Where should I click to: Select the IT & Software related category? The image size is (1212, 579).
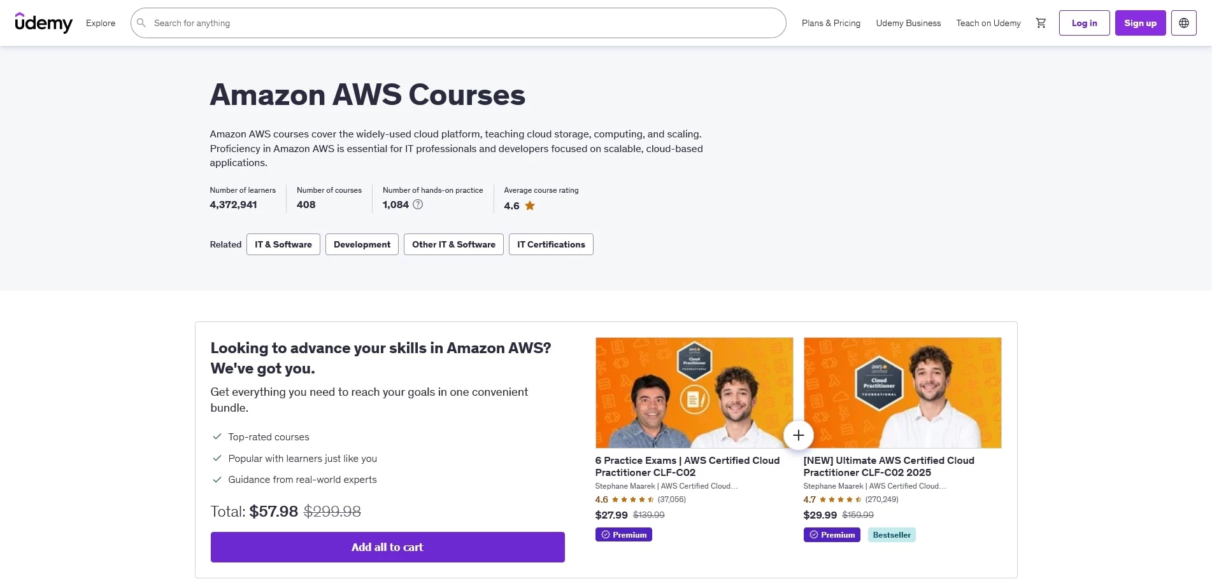[x=283, y=244]
